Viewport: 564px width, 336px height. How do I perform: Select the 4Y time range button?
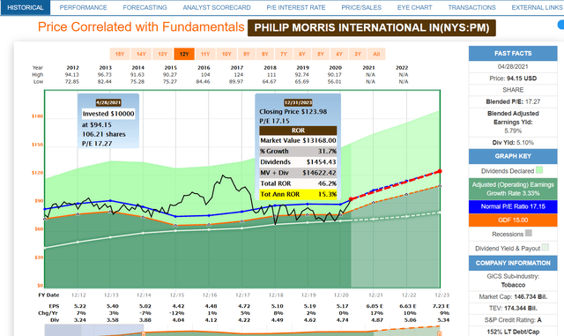click(339, 54)
